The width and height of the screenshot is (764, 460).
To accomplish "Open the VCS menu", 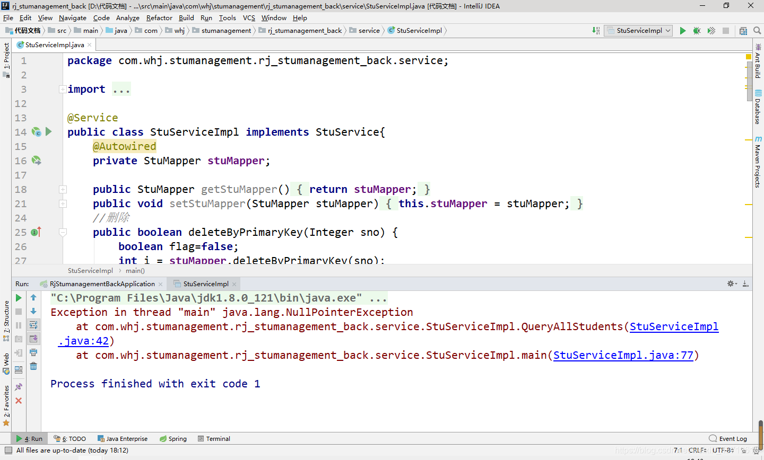I will (x=249, y=17).
